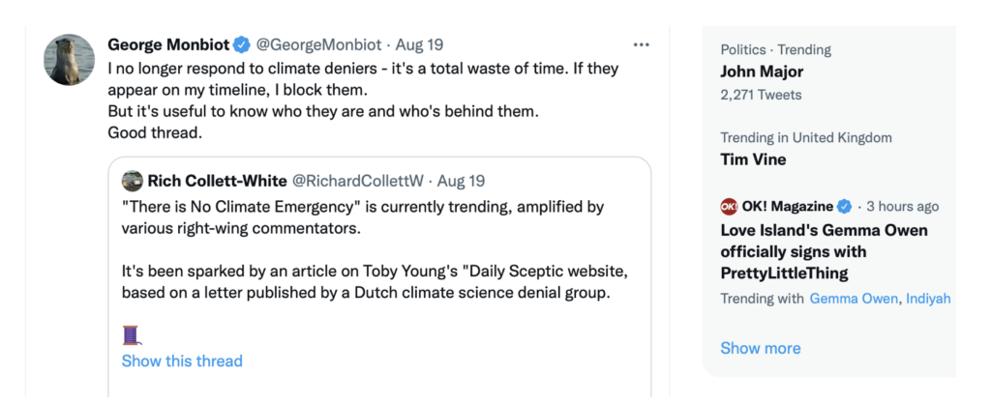Click the OK! Magazine logo icon
991x403 pixels.
(730, 206)
